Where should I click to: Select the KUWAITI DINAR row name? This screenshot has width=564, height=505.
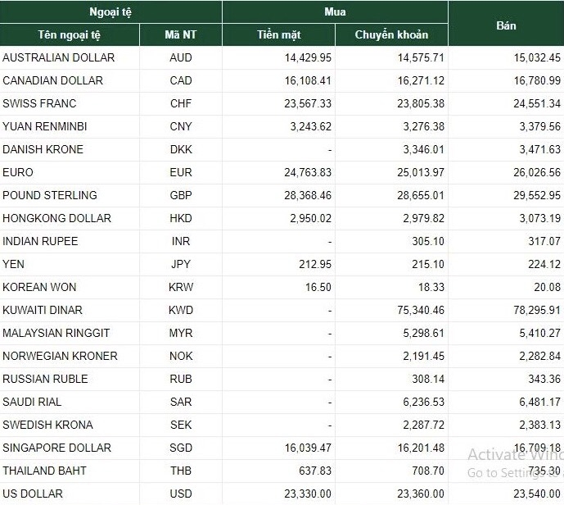pyautogui.click(x=43, y=311)
